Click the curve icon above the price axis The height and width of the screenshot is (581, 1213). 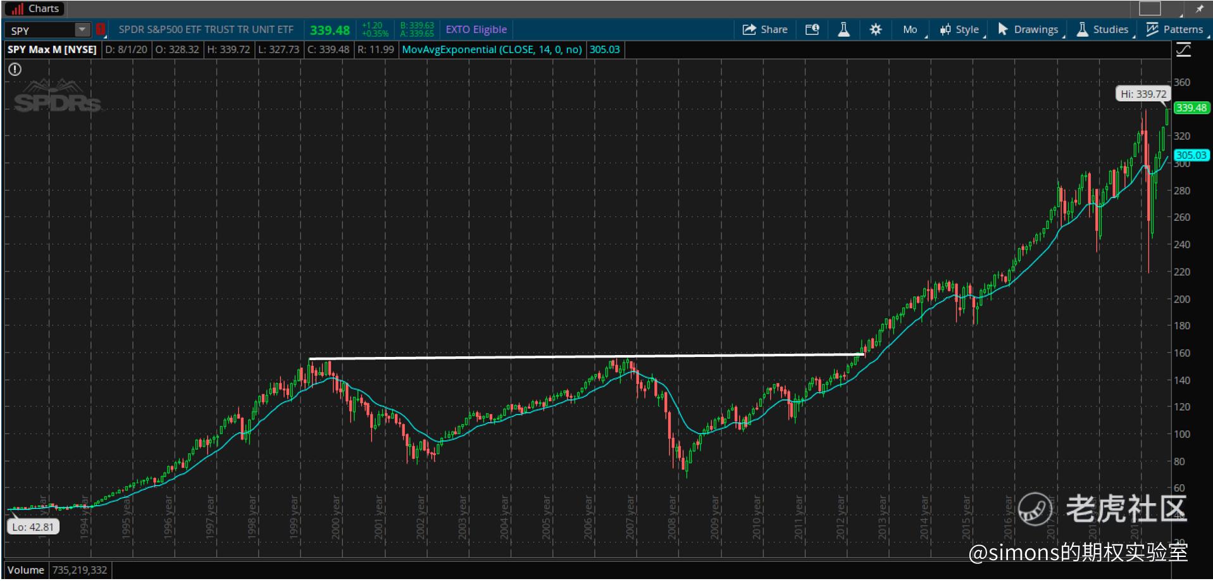point(1183,50)
